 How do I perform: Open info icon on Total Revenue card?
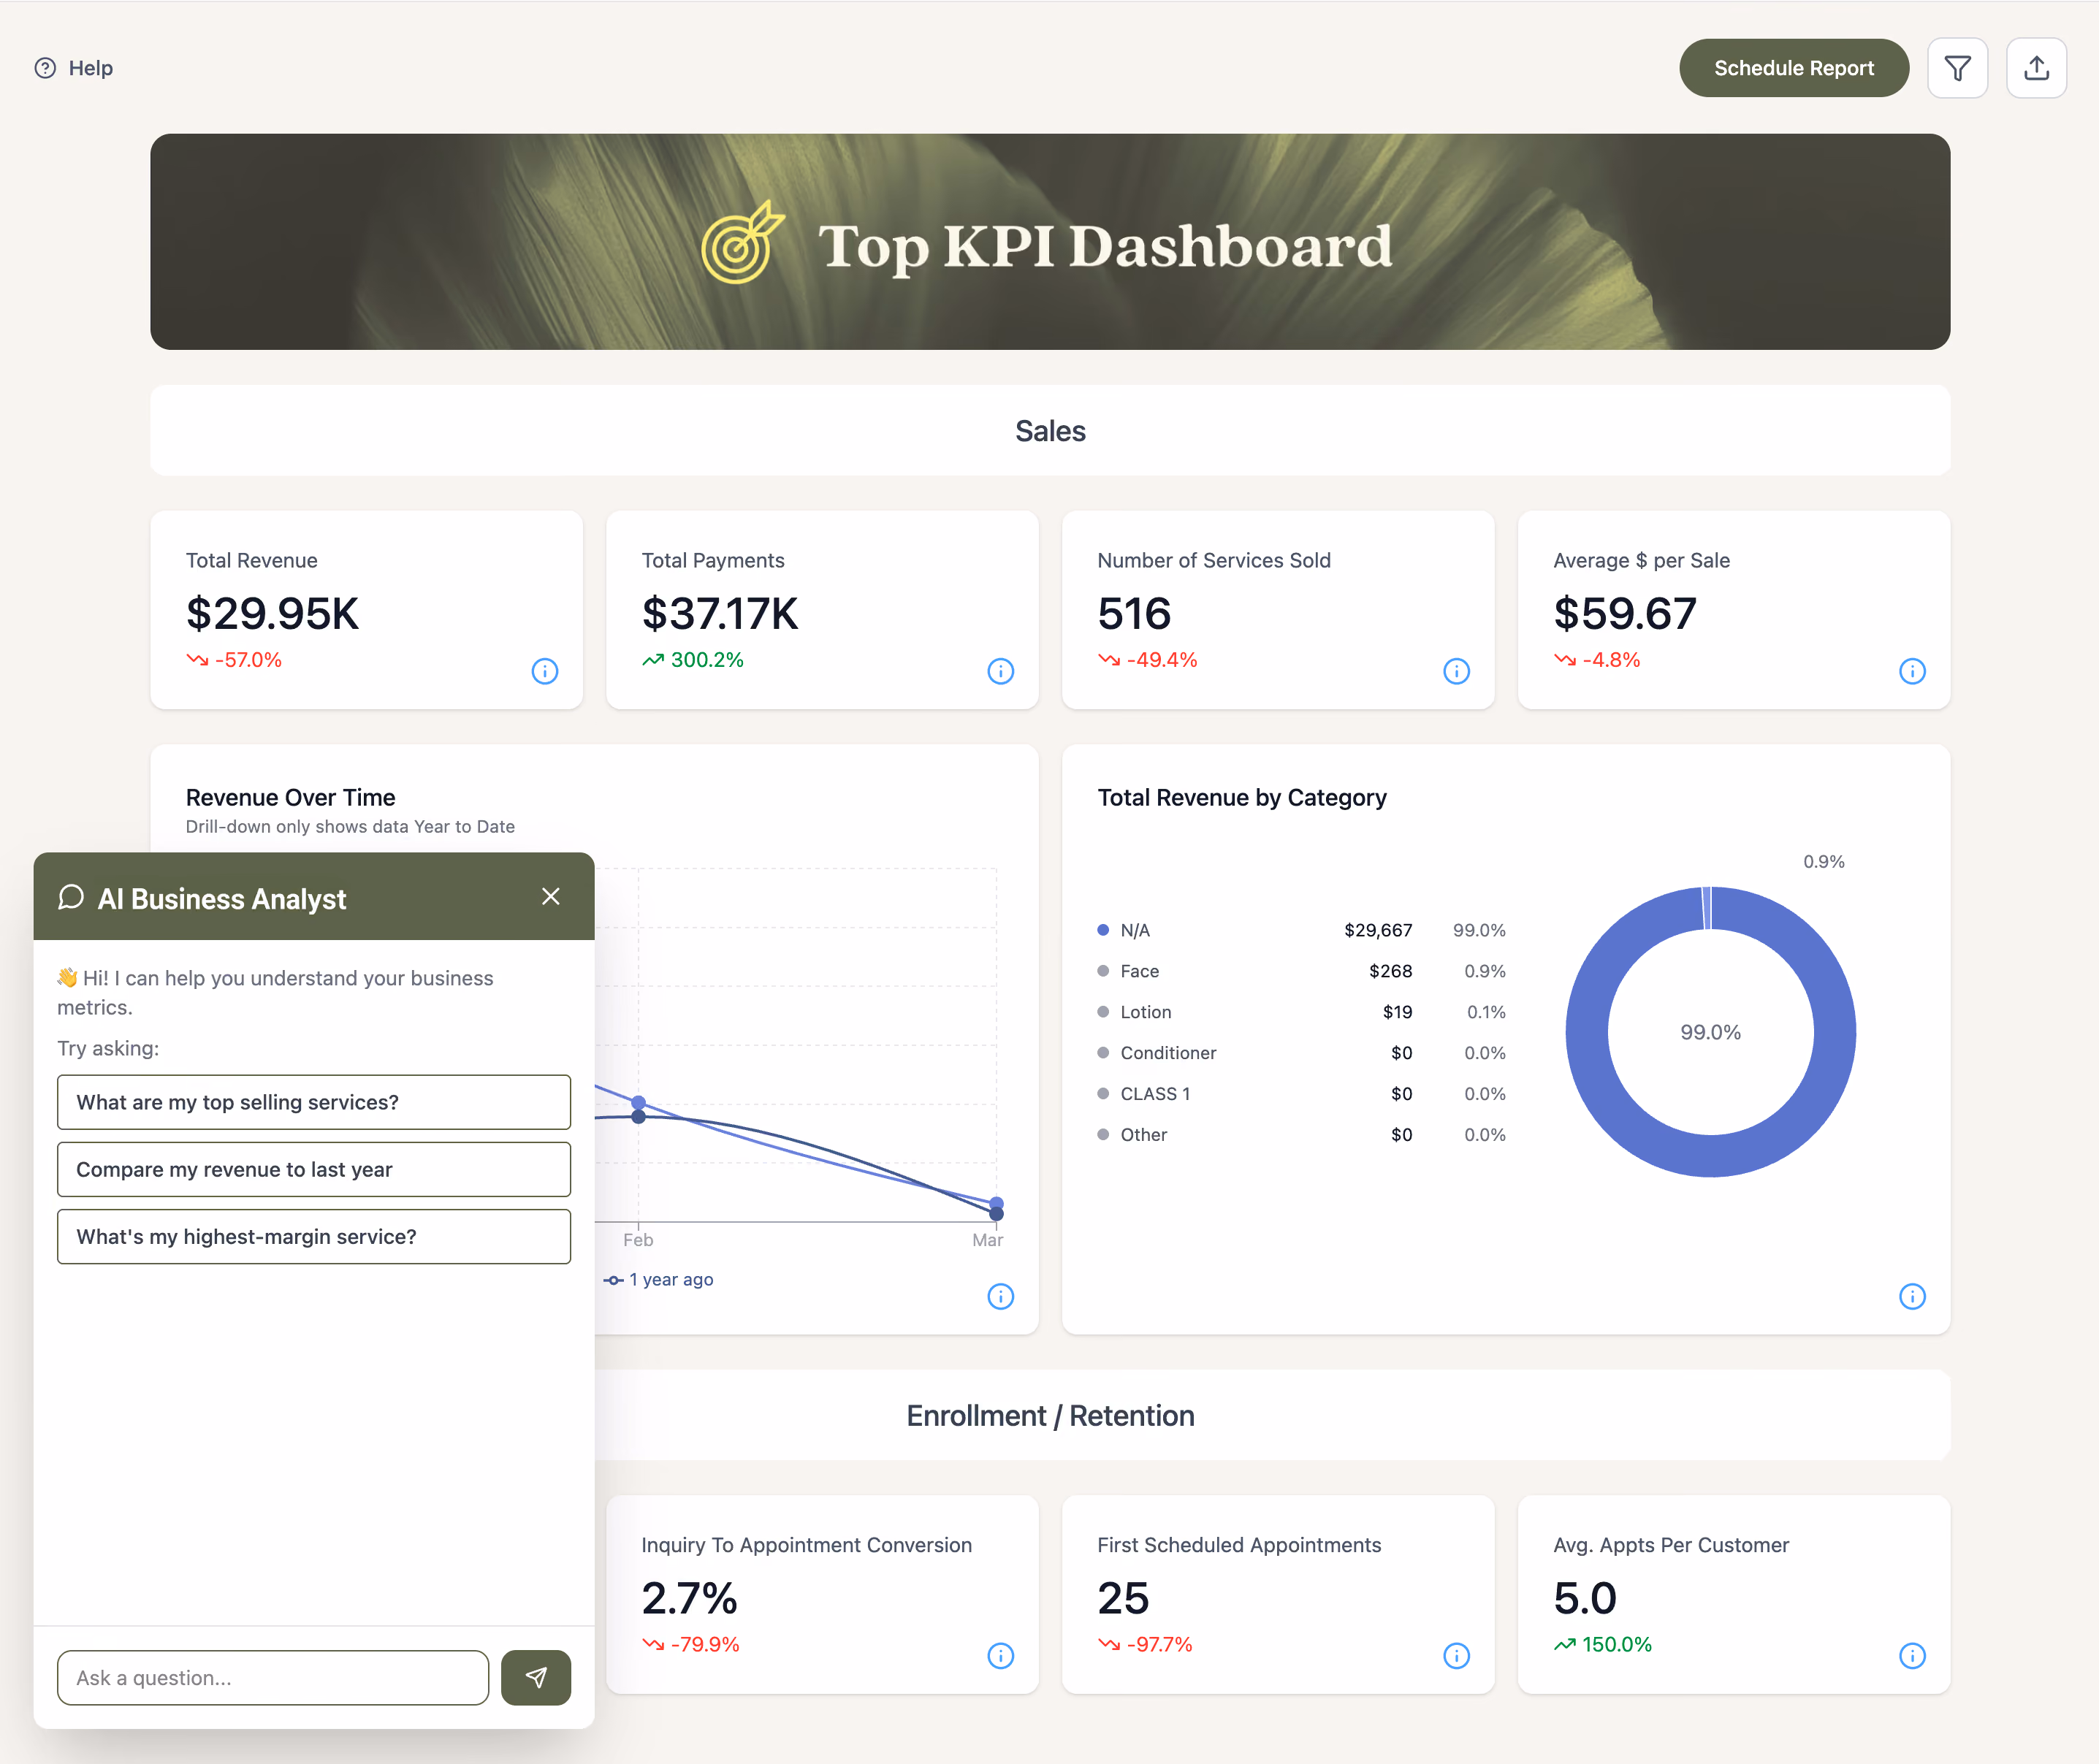[x=545, y=671]
